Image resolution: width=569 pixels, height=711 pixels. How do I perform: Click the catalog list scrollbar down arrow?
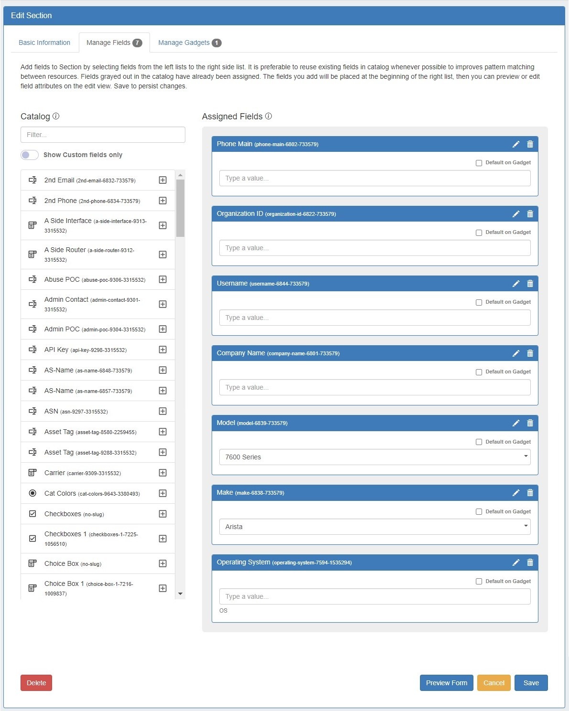(x=180, y=594)
